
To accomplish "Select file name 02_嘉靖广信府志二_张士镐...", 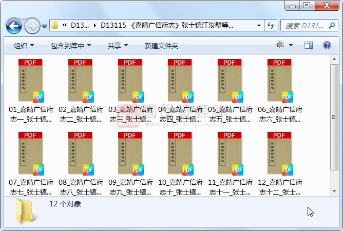I will tap(81, 114).
